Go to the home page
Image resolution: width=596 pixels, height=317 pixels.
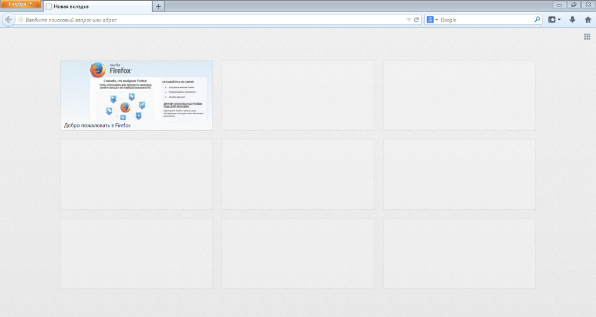(x=588, y=20)
